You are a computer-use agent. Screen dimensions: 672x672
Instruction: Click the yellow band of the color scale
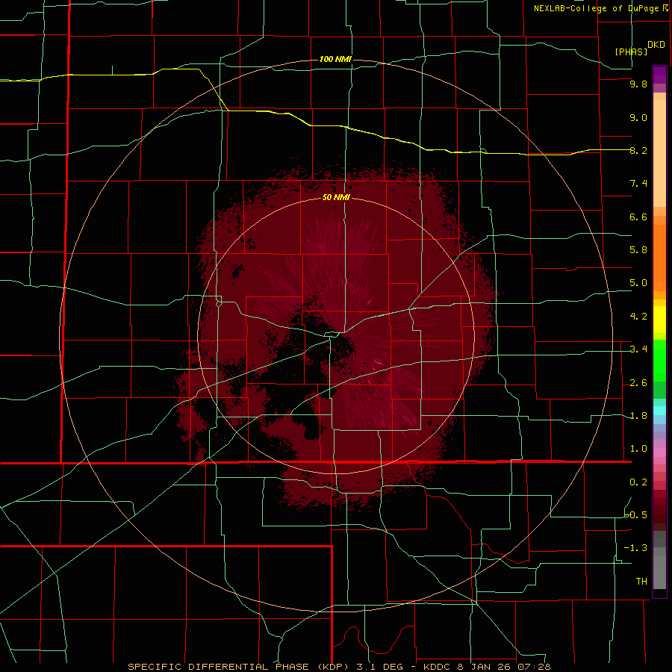tap(659, 320)
